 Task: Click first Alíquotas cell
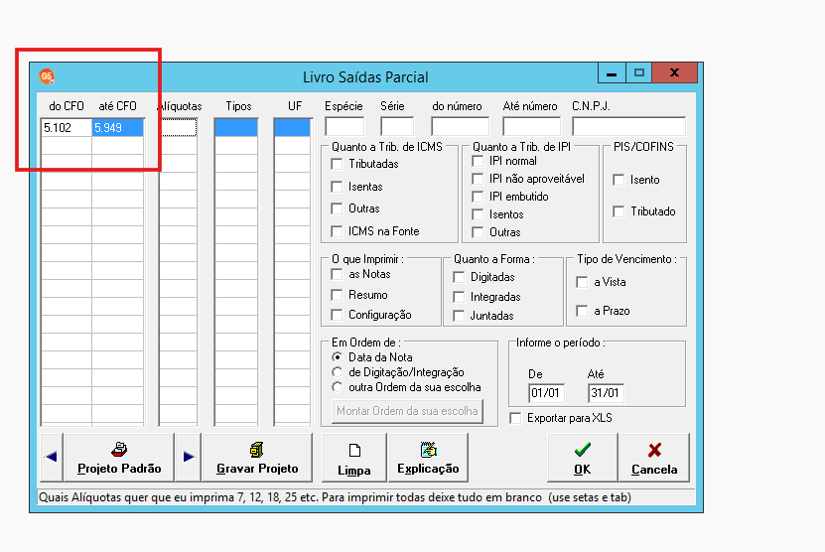click(x=179, y=128)
